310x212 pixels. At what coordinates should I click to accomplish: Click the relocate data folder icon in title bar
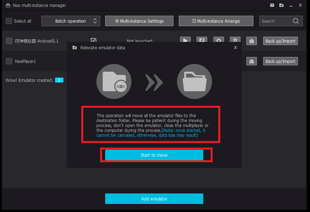point(282,5)
